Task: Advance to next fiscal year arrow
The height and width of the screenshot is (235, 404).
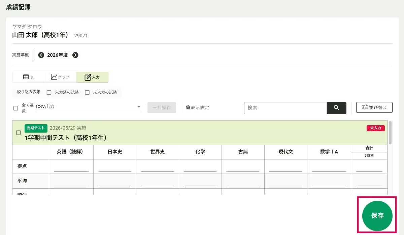Action: (x=75, y=55)
